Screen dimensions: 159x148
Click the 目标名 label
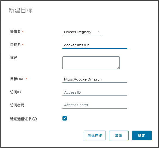coord(15,45)
